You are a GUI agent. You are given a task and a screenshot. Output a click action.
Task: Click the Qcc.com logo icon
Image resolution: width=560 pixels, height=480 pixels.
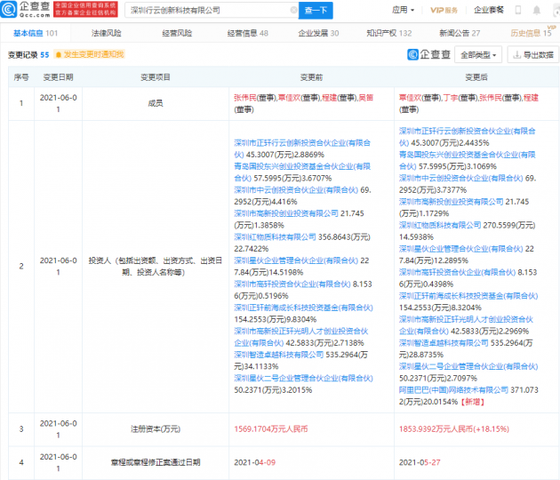point(9,9)
